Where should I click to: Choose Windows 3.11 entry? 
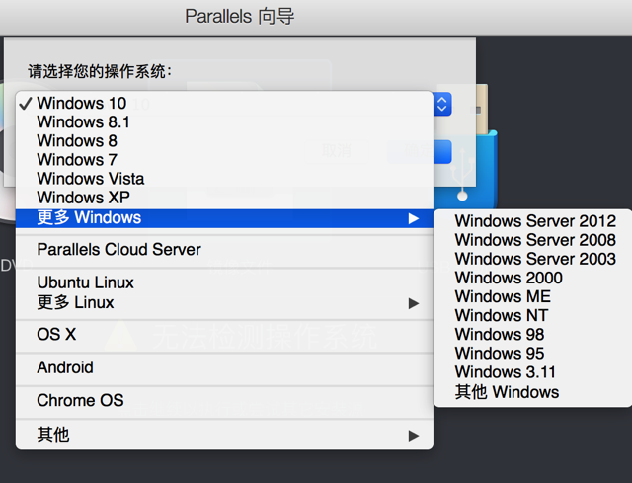(x=505, y=372)
